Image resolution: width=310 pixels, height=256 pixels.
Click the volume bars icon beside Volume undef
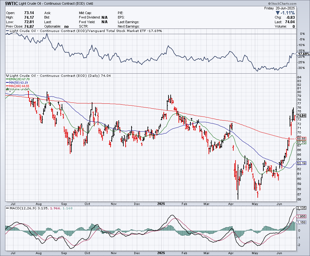tap(7, 89)
